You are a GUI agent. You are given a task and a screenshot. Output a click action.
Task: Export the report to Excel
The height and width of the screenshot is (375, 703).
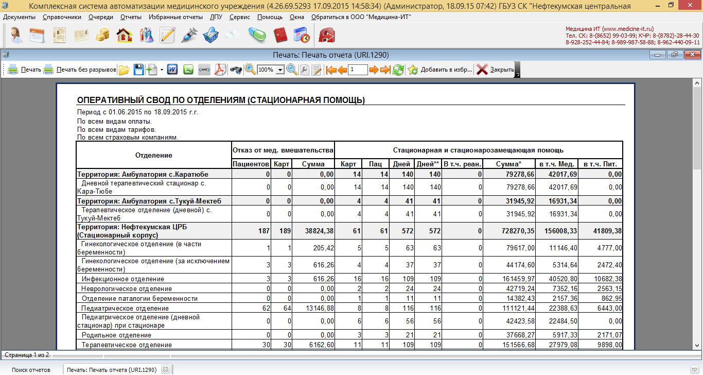188,70
